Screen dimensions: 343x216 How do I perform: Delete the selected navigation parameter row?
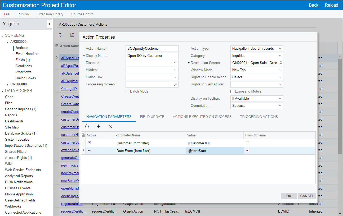click(x=110, y=127)
